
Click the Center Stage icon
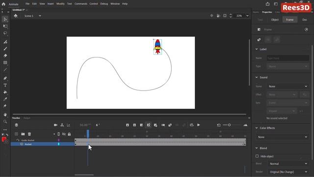click(211, 16)
